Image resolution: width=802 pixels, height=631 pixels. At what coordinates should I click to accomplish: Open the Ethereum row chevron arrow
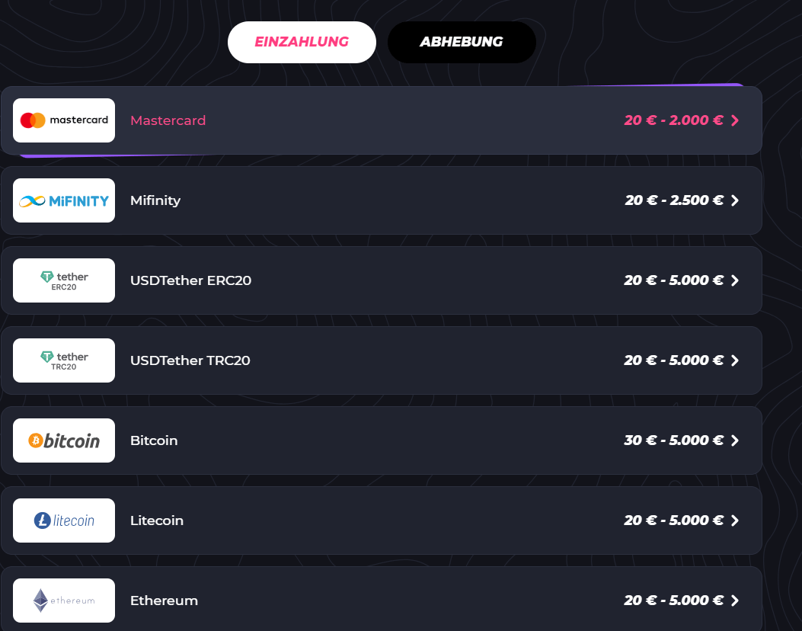coord(735,601)
